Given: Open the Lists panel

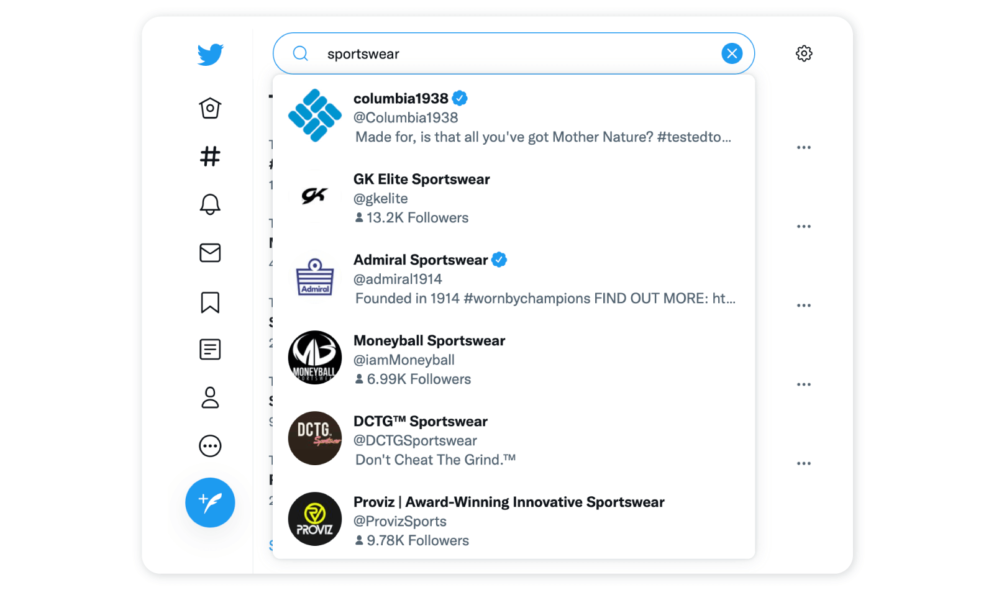Looking at the screenshot, I should click(x=210, y=350).
